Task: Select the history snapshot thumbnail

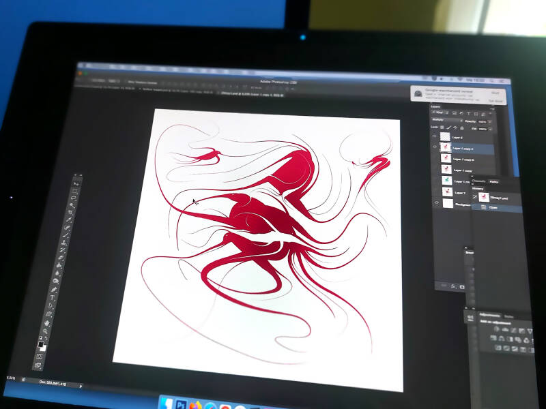Action: 484,197
